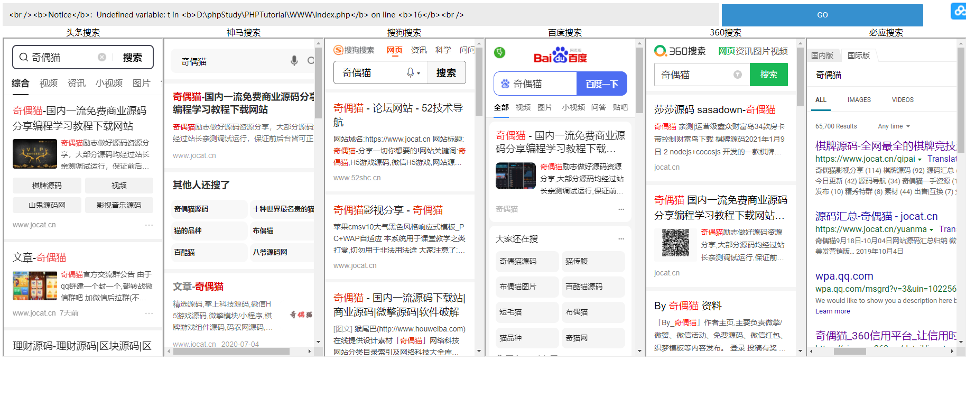Open the QR code thumbnail in the 360 results
Viewport: 966px width, 397px height.
coord(675,244)
